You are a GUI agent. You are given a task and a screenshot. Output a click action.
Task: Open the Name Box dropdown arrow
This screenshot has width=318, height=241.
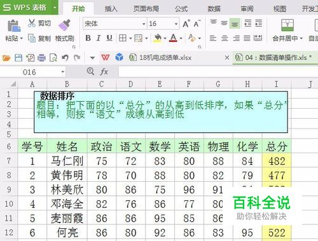tap(63, 72)
